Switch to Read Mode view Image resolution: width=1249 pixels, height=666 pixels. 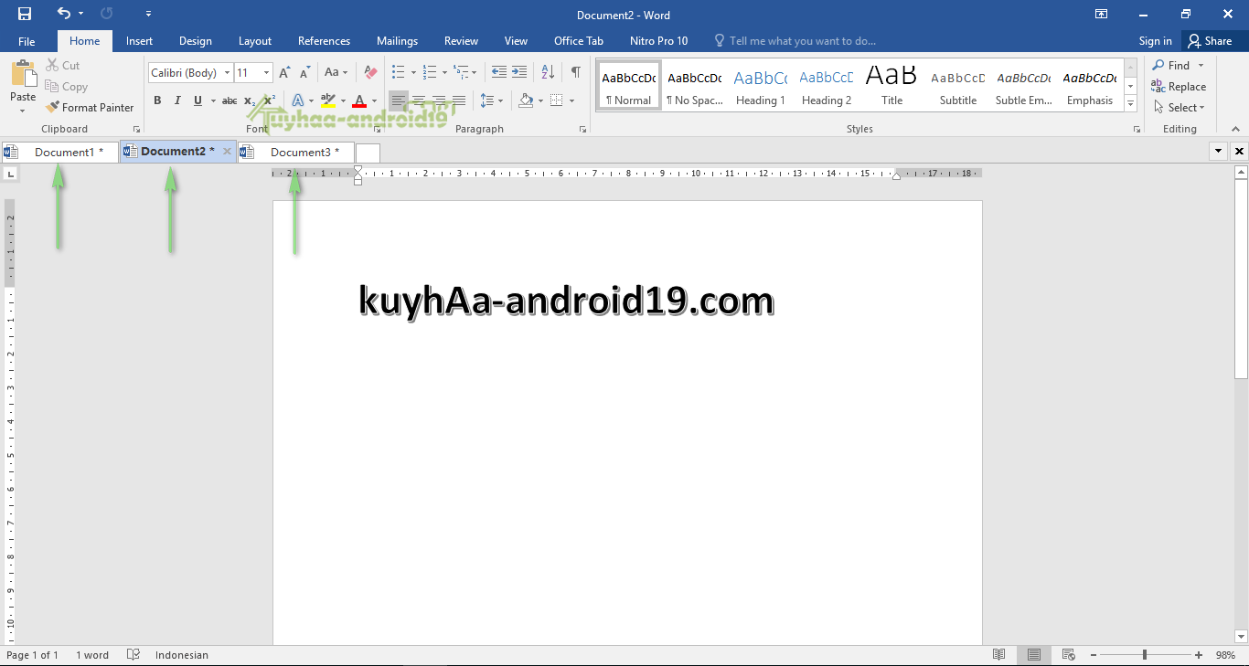pyautogui.click(x=999, y=655)
